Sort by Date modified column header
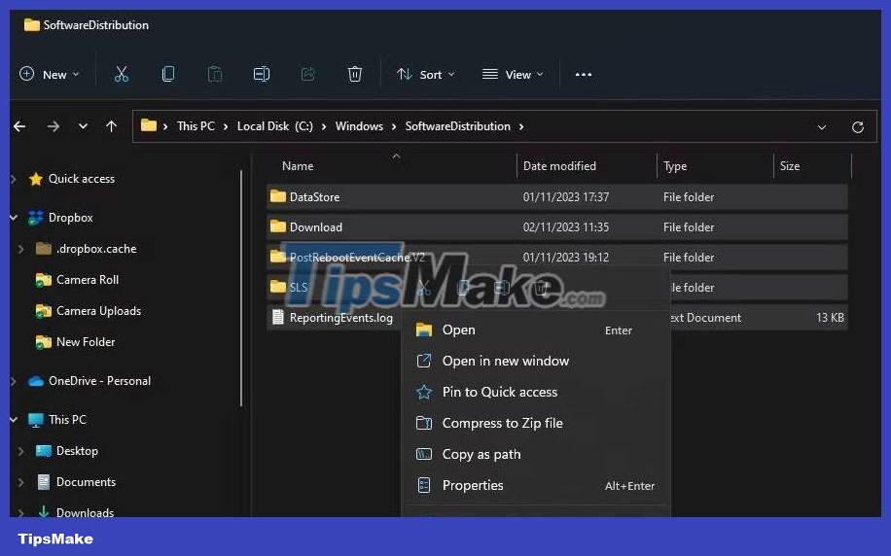Viewport: 891px width, 556px height. click(559, 166)
